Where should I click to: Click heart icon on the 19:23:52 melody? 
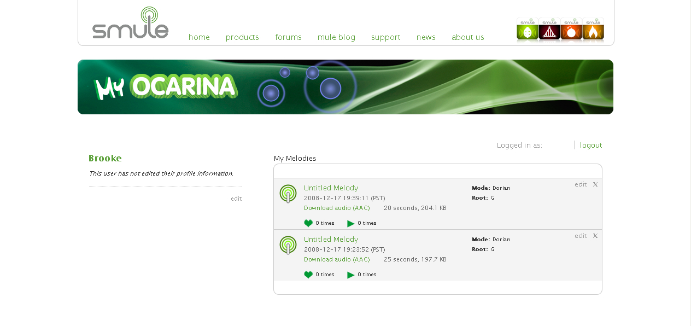[308, 275]
